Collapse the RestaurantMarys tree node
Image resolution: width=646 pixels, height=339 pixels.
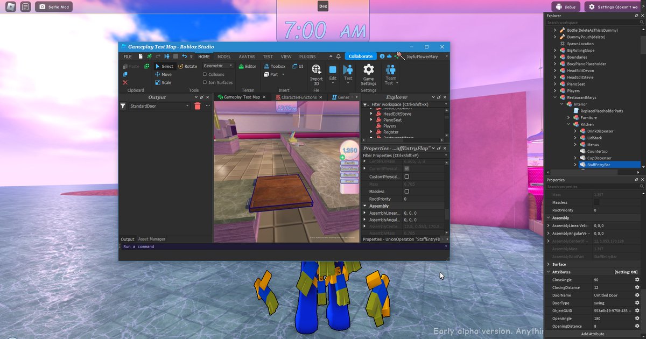[x=555, y=97]
